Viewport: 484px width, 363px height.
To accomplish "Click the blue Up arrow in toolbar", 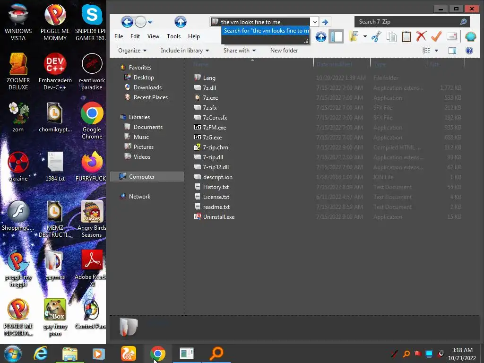I will pyautogui.click(x=321, y=37).
